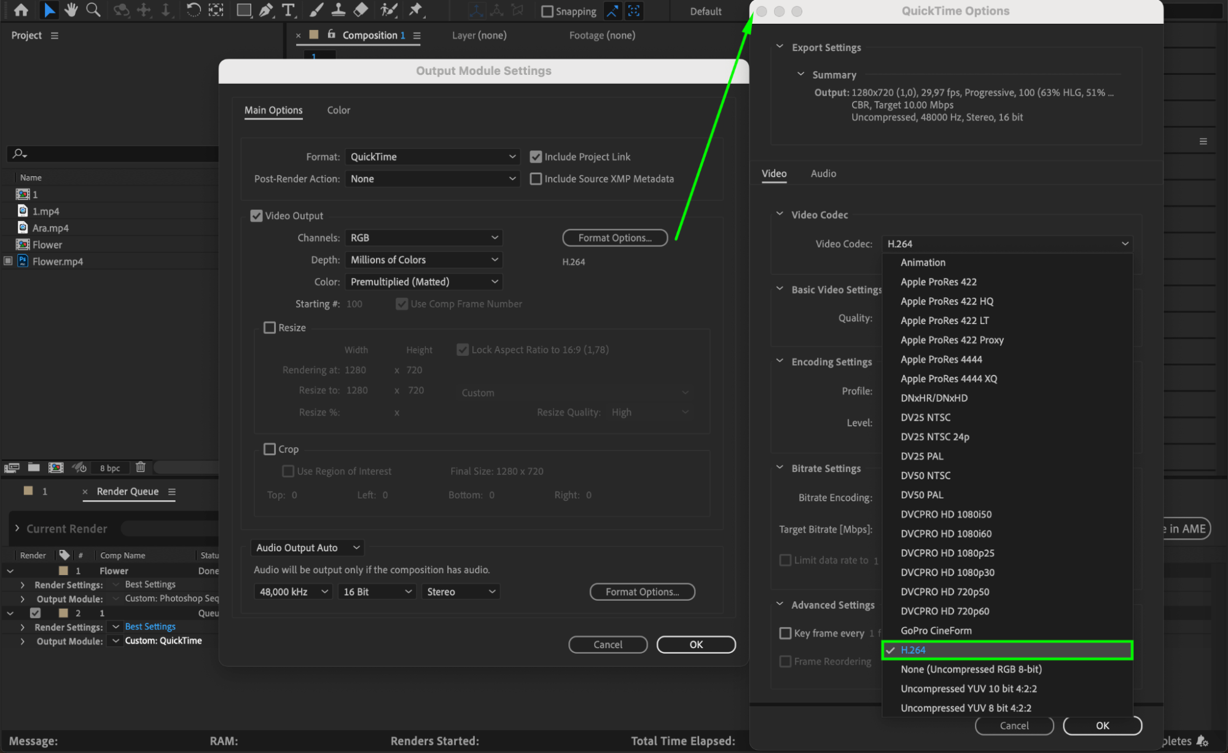Image resolution: width=1228 pixels, height=753 pixels.
Task: Switch to the Audio tab in QuickTime Options
Action: click(x=823, y=174)
